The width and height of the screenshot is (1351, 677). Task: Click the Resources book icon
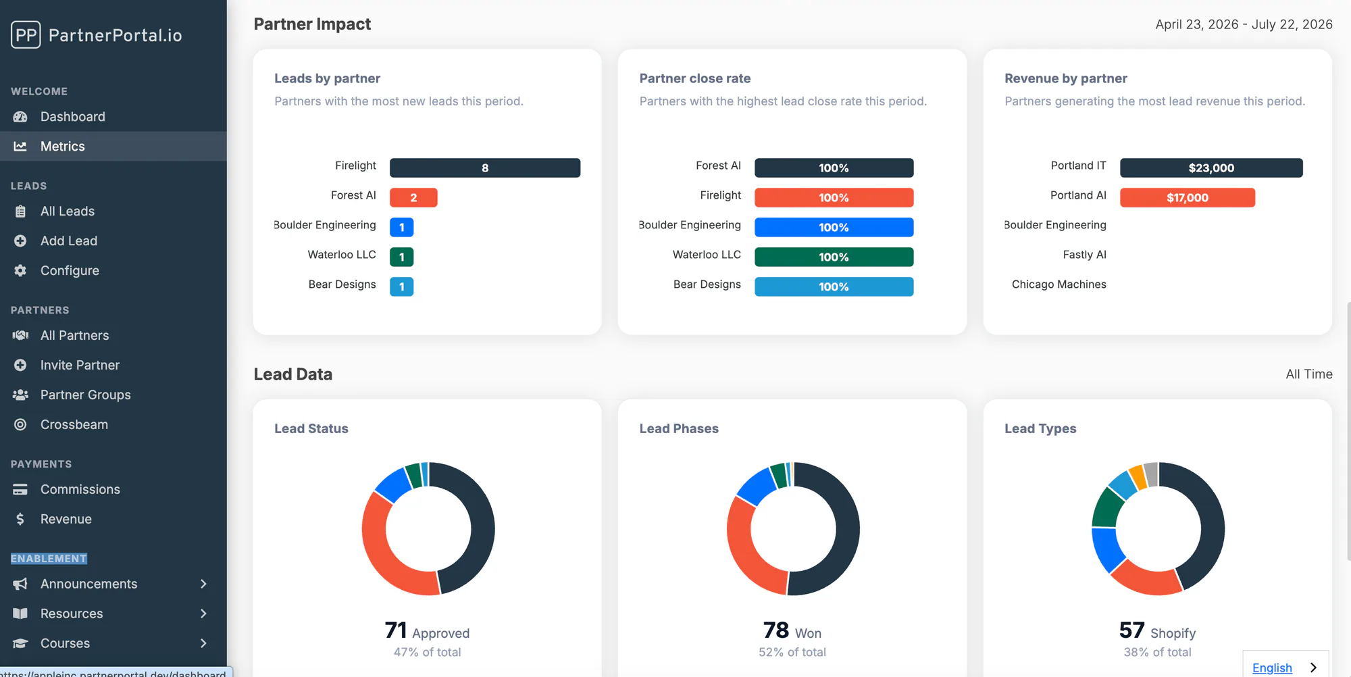pos(20,614)
